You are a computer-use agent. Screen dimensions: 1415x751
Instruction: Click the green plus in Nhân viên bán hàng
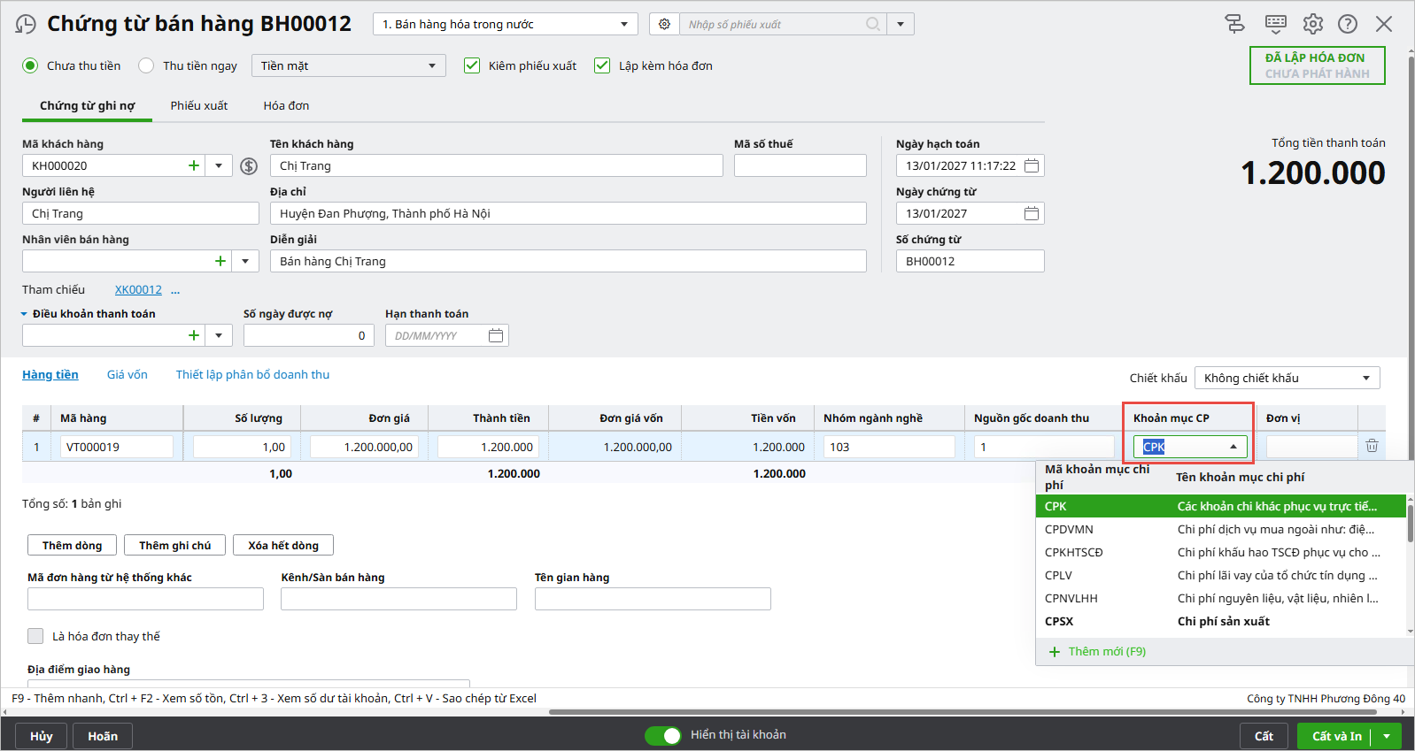click(220, 261)
